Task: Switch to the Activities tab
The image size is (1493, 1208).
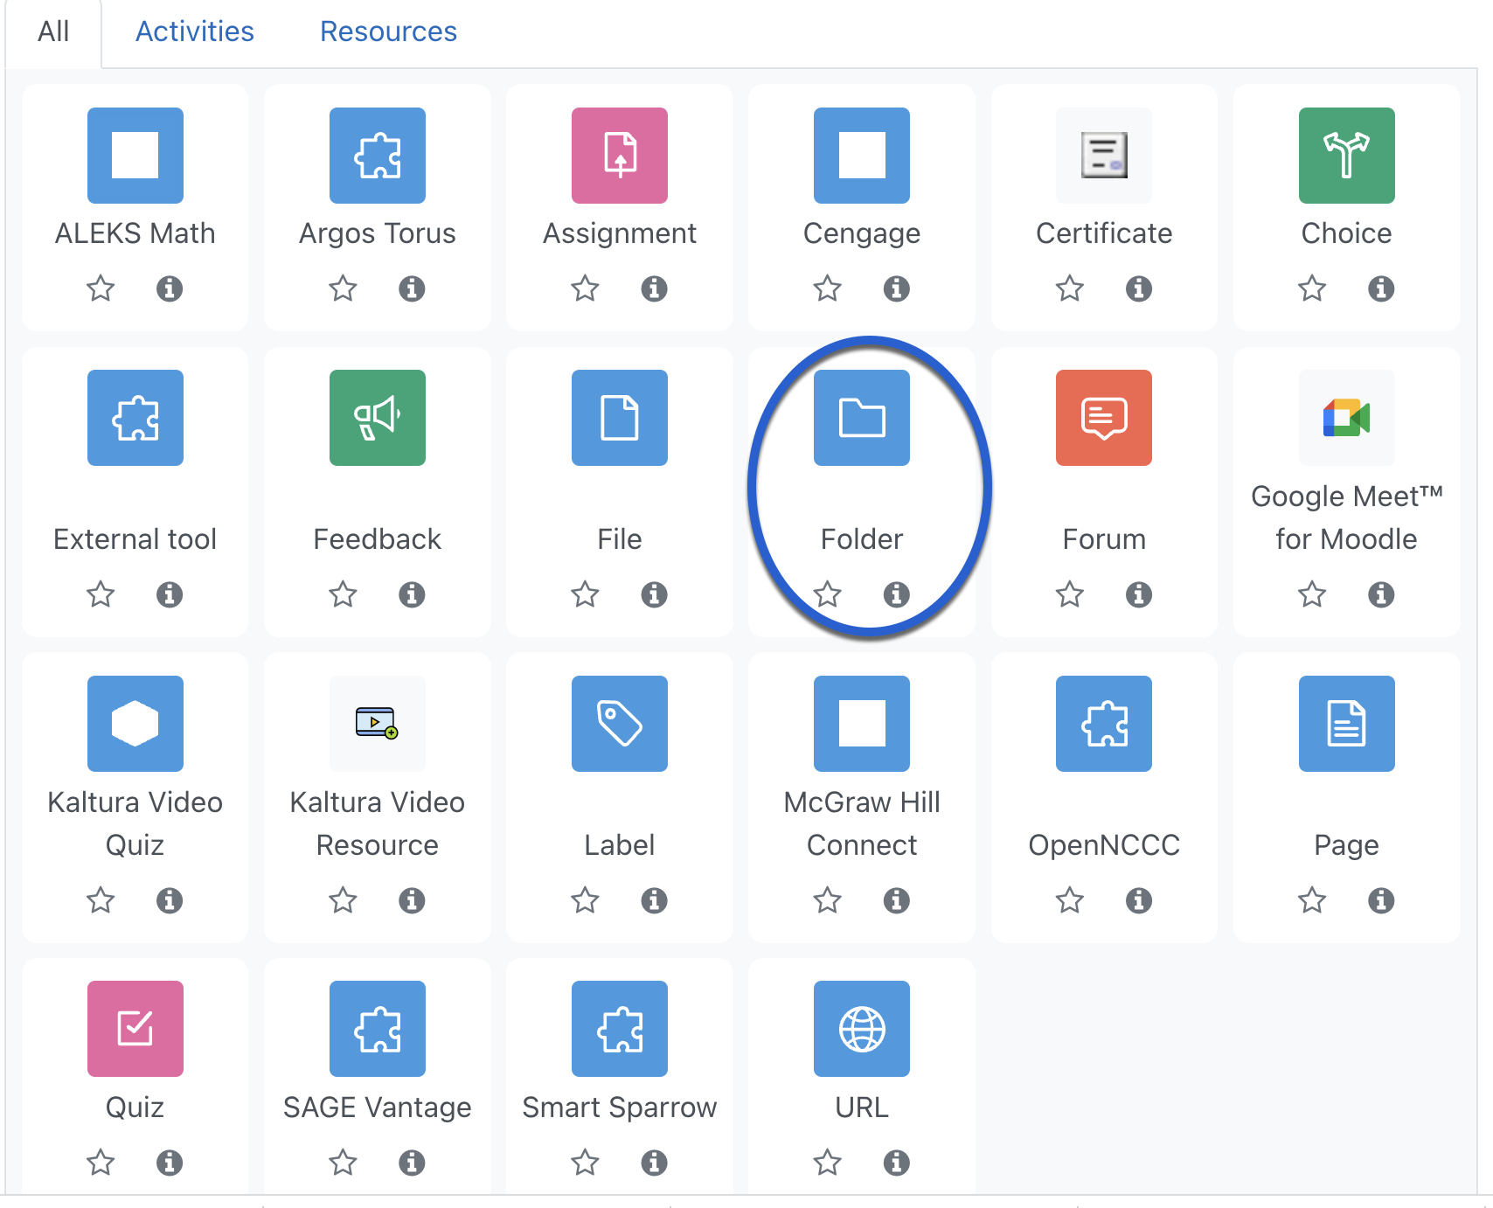Action: click(195, 31)
